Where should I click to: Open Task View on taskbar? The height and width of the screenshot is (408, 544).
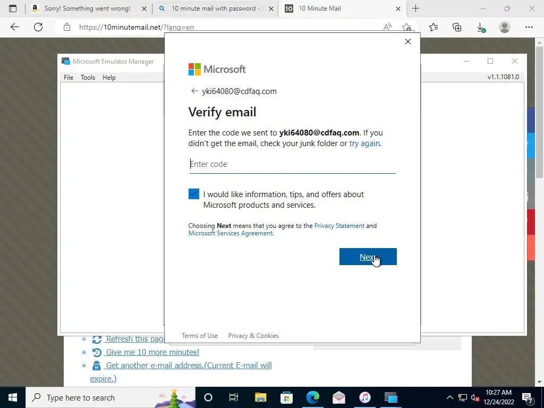click(234, 397)
